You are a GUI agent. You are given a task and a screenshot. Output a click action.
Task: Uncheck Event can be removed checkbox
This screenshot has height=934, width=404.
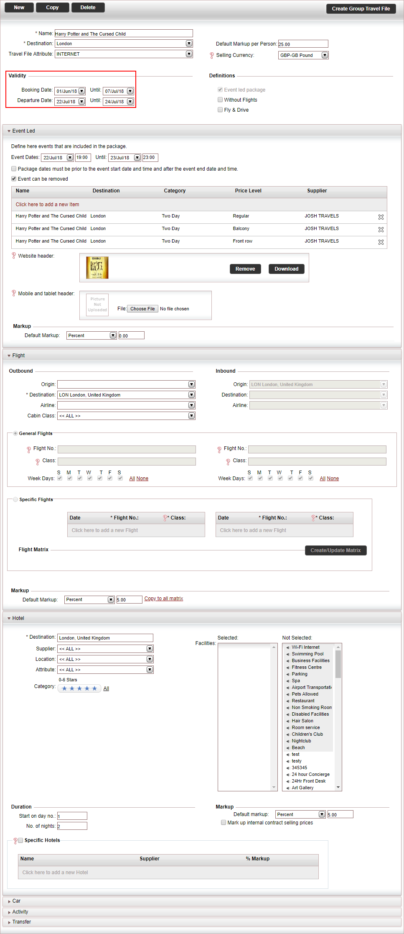point(14,179)
